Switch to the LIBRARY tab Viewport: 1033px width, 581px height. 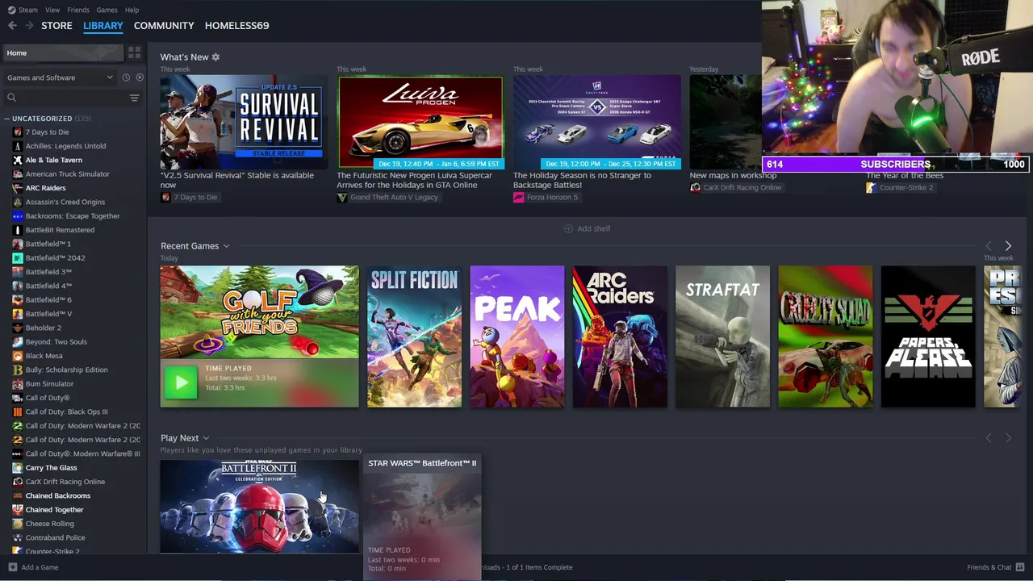(x=103, y=26)
